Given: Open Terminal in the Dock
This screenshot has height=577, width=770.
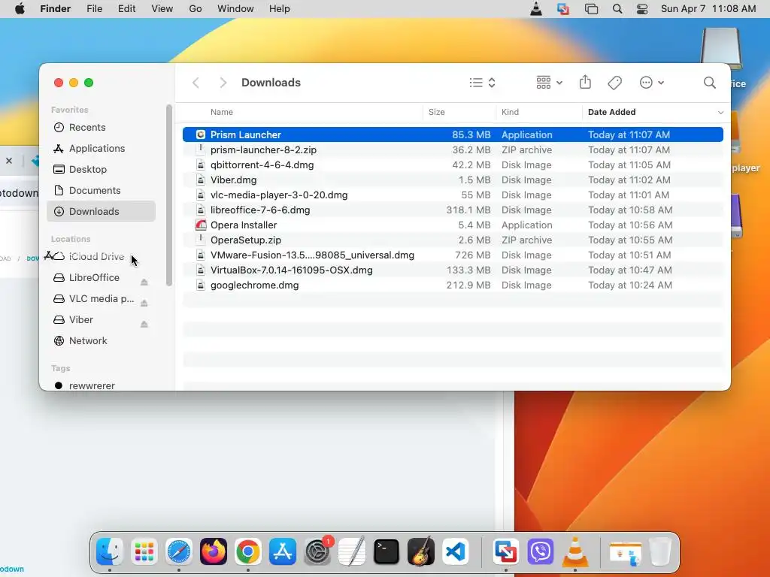Looking at the screenshot, I should click(387, 551).
